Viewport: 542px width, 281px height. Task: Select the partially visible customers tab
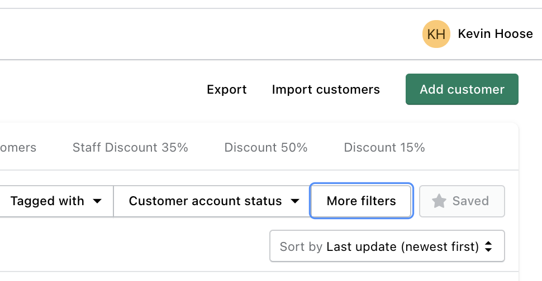pyautogui.click(x=18, y=148)
